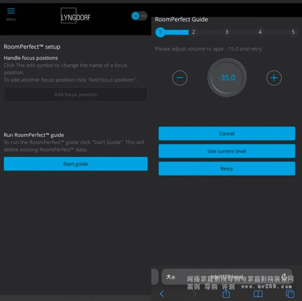Screen dimensions: 302x301
Task: Select step 1 in RoomPerfect Guide
Action: click(x=160, y=32)
